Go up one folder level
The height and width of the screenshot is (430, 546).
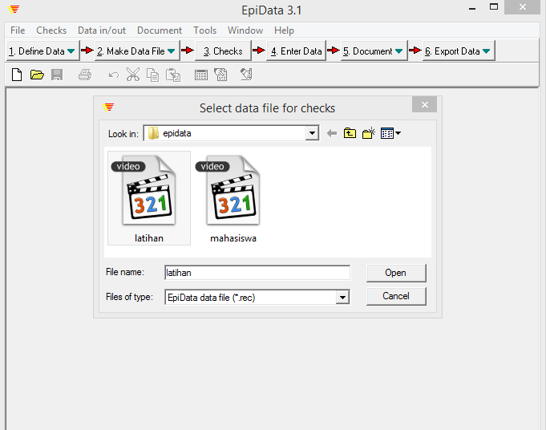tap(350, 133)
